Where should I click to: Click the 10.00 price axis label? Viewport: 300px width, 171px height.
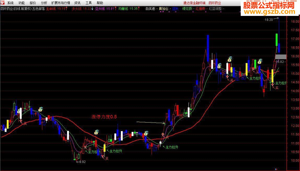point(295,161)
